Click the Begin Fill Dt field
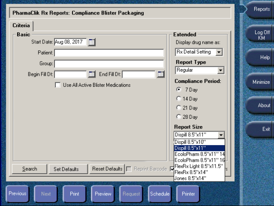This screenshot has width=274, height=206. pyautogui.click(x=70, y=75)
